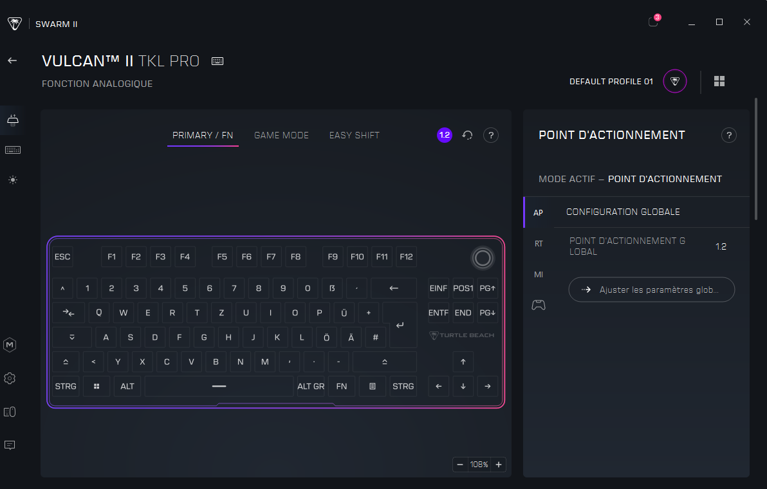The image size is (767, 489).
Task: Open the settings gear in the sidebar
Action: (10, 378)
